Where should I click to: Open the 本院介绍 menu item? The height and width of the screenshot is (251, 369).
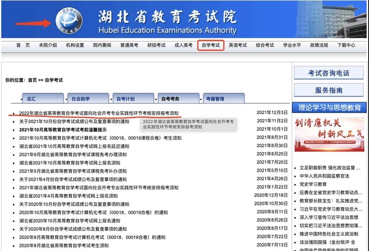(x=48, y=45)
